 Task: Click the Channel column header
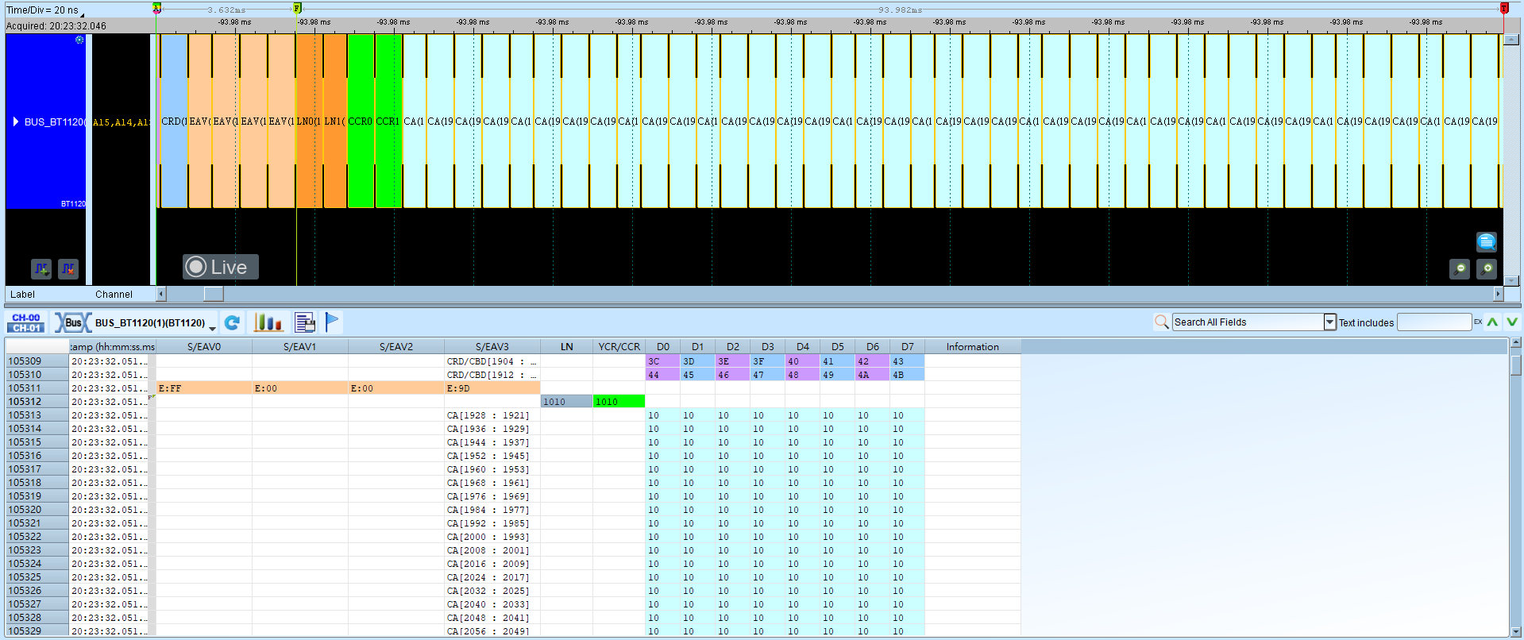coord(114,295)
